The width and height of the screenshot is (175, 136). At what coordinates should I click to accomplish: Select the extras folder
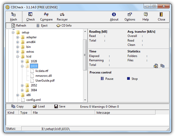[x=30, y=52]
